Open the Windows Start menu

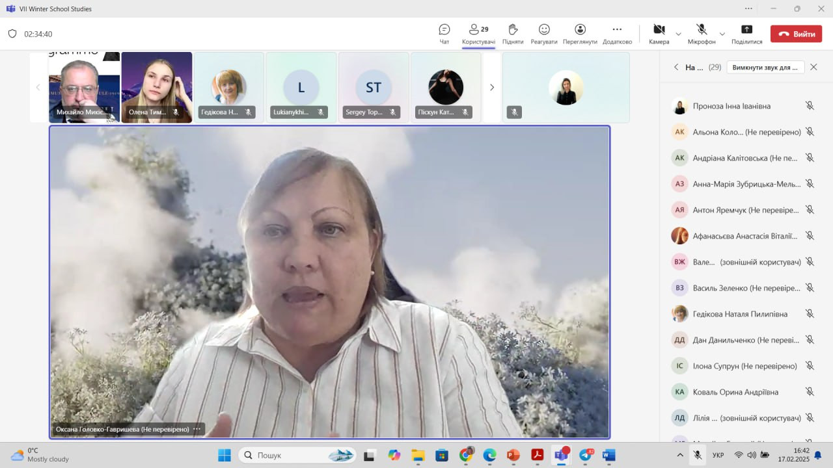click(x=225, y=455)
